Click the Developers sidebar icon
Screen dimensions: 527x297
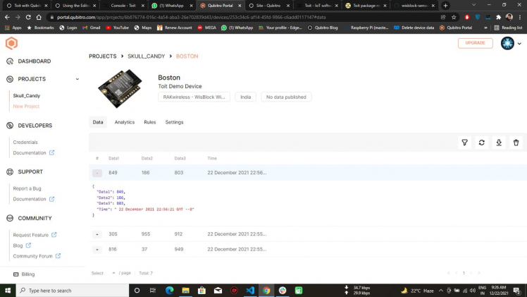click(x=10, y=126)
